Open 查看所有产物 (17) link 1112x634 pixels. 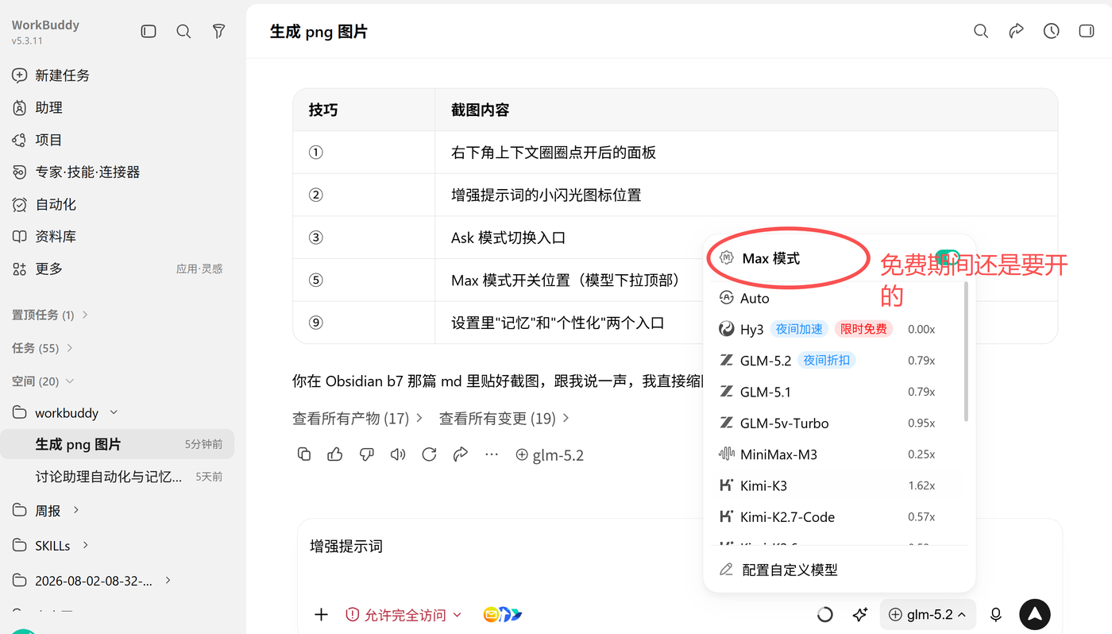pos(357,418)
